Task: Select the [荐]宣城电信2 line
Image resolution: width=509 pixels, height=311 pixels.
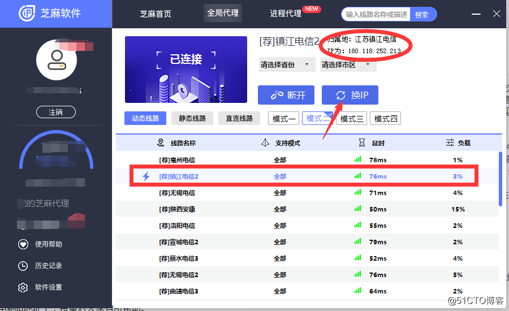Action: [307, 242]
